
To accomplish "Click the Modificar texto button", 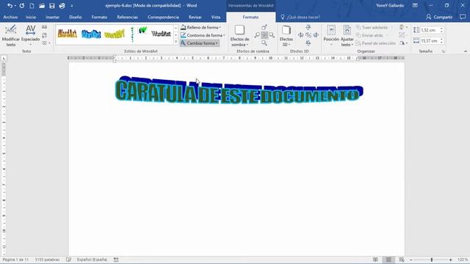I will coord(11,36).
